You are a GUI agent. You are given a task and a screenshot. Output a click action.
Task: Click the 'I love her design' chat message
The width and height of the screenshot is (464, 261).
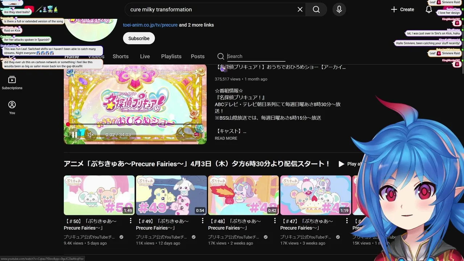(x=449, y=13)
